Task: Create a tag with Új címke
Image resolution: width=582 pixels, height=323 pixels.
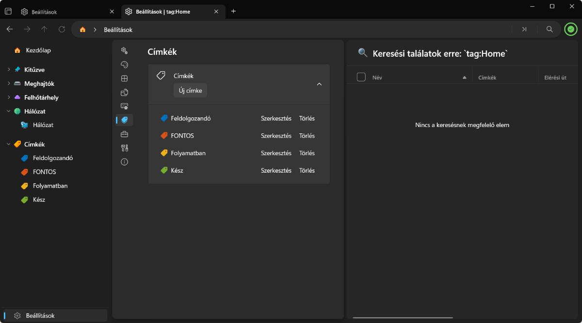Action: pyautogui.click(x=190, y=91)
